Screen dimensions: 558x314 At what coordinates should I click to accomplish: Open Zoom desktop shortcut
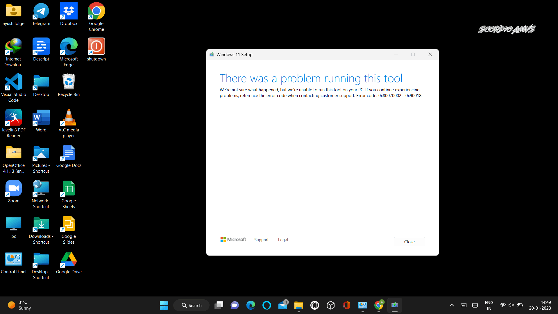coord(13,189)
